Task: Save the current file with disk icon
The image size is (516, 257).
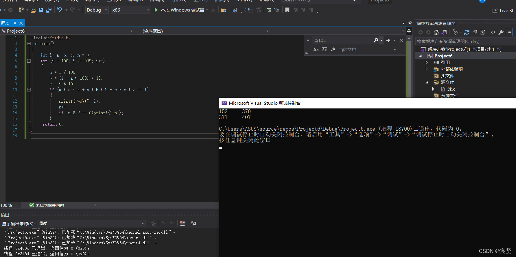Action: pyautogui.click(x=41, y=10)
